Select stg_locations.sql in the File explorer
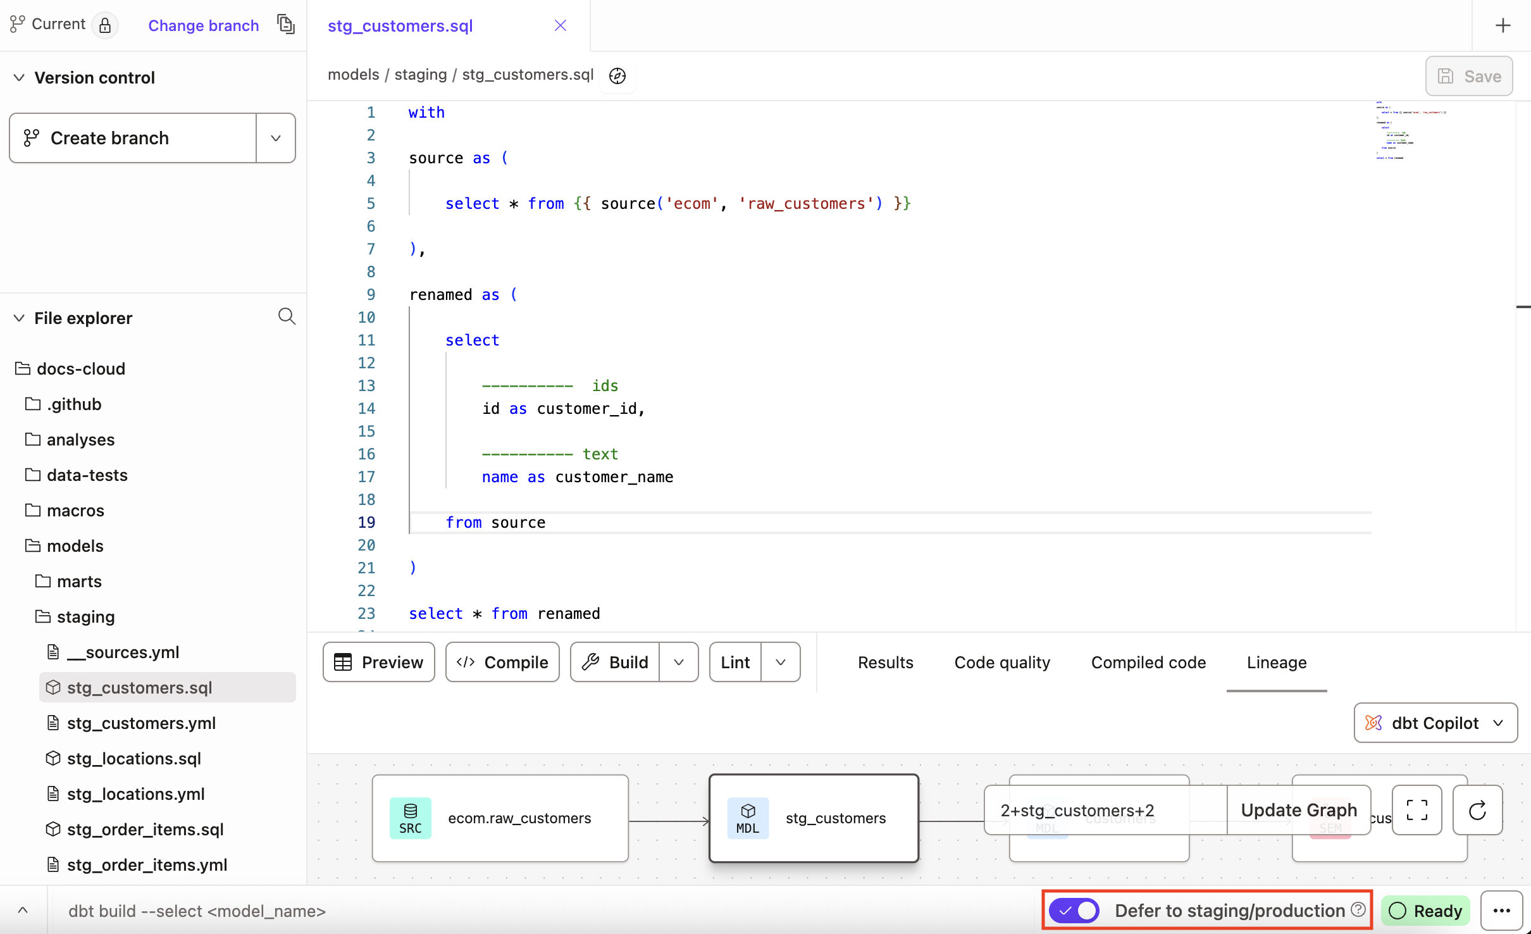This screenshot has height=934, width=1531. click(133, 758)
